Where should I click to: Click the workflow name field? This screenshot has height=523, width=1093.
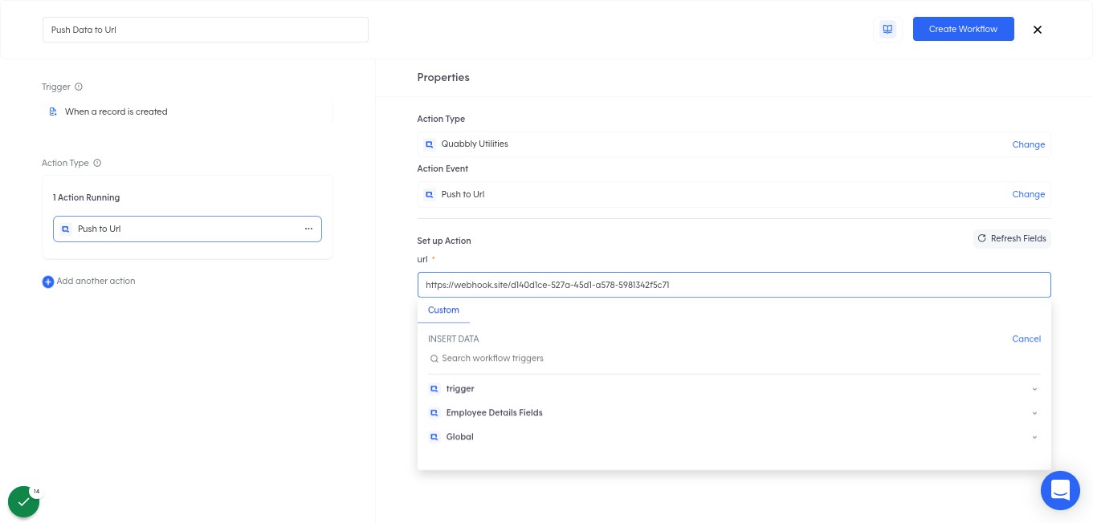[x=206, y=30]
